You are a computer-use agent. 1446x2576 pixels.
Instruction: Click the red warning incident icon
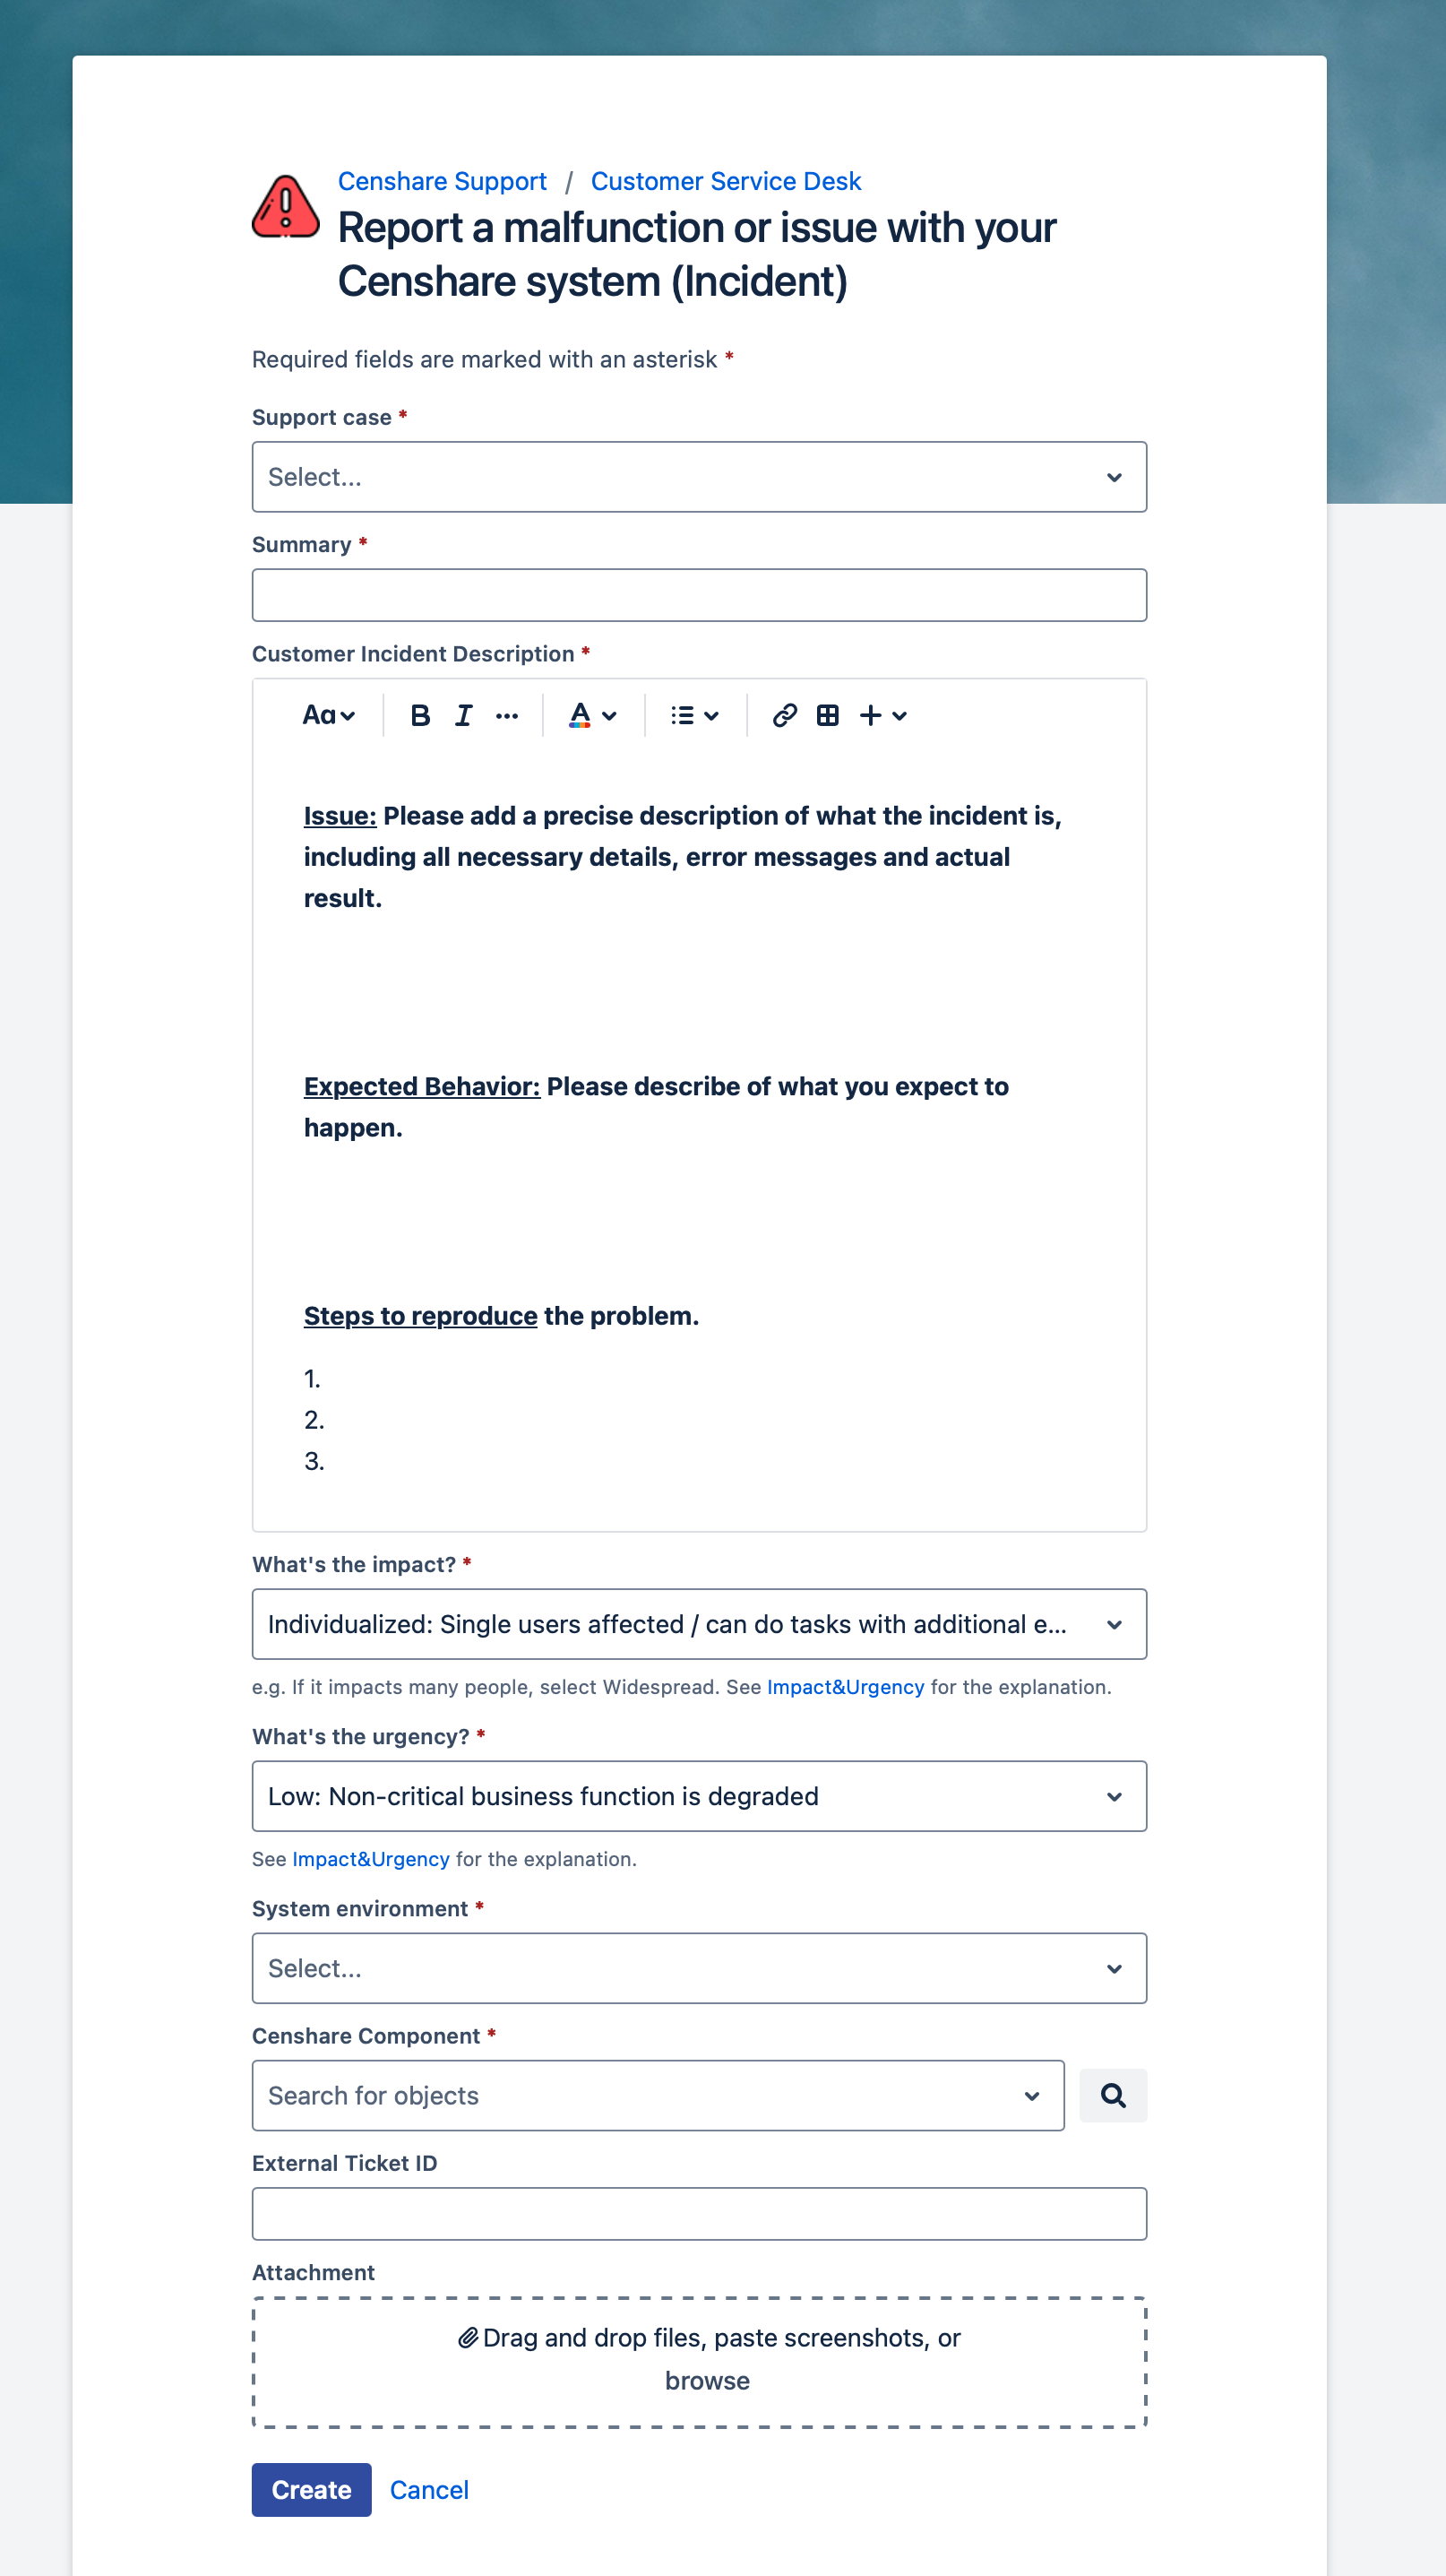click(x=284, y=207)
